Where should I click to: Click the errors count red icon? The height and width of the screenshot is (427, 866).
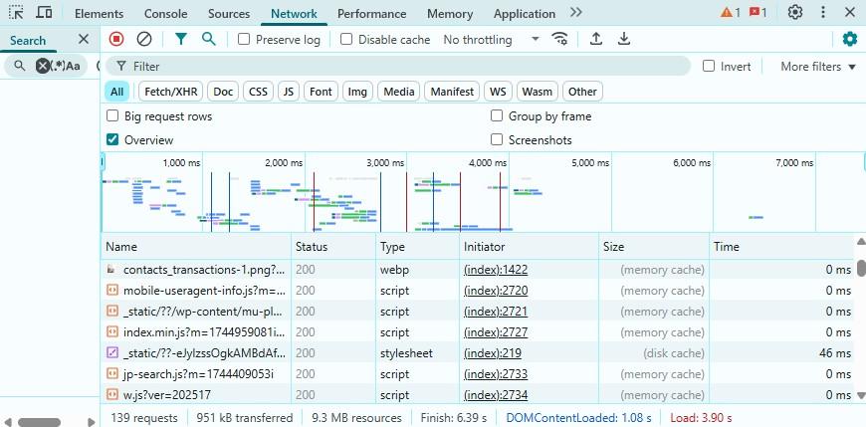[758, 12]
